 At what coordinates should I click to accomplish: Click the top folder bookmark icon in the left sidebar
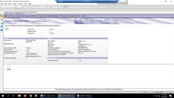2,16
